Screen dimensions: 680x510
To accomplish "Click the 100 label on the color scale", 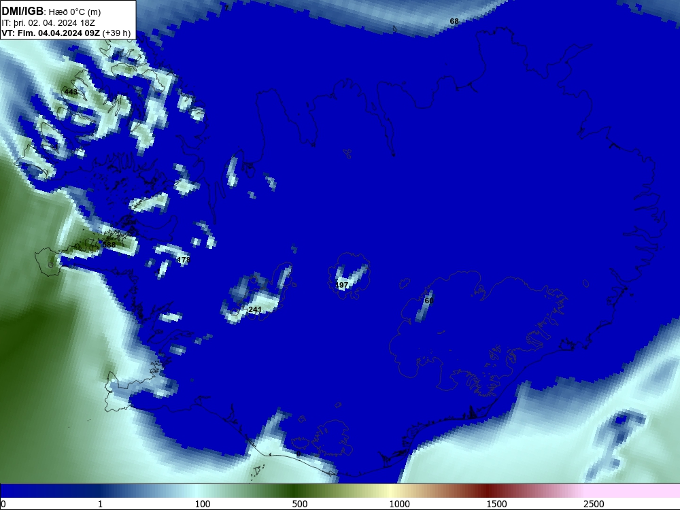I will point(203,504).
